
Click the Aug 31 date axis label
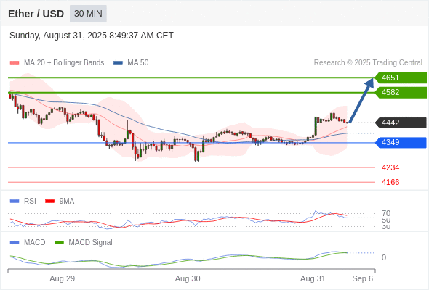(313, 278)
